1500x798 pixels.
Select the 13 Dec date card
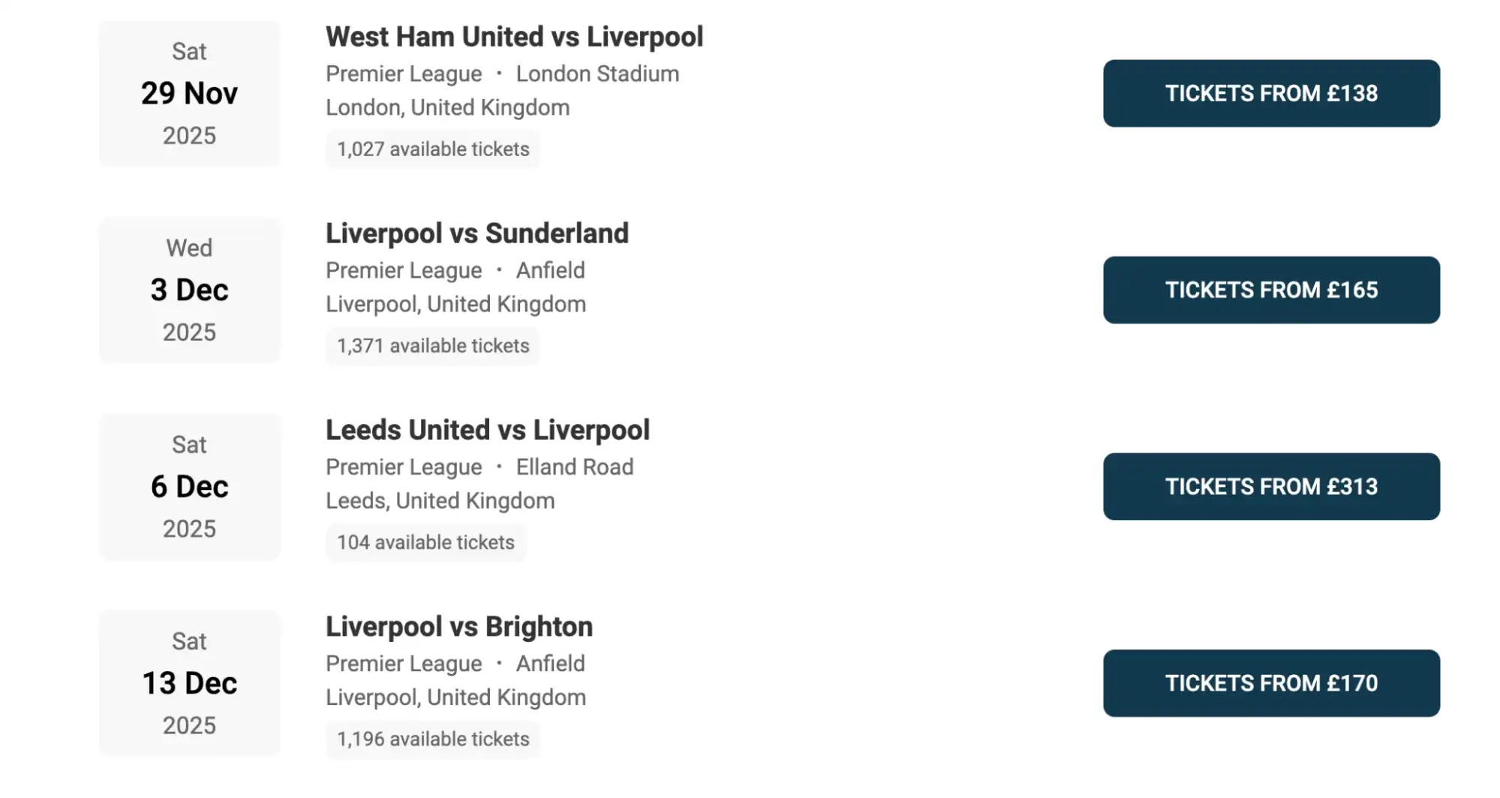(x=189, y=683)
